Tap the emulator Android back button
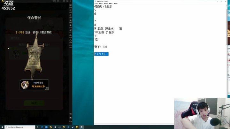Image resolution: width=230 pixels, height=129 pixels. point(71,114)
